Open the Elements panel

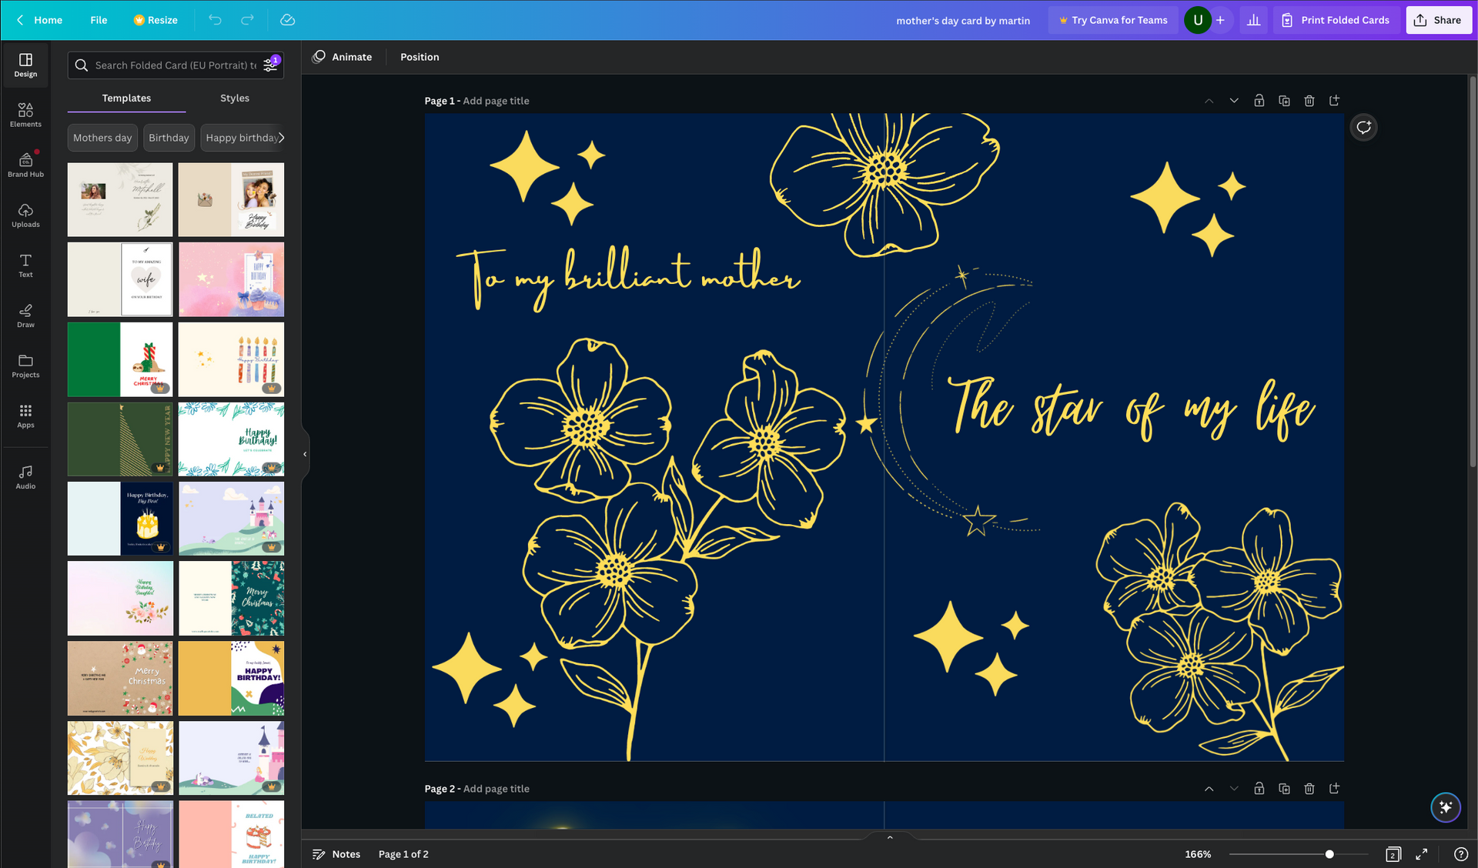[25, 115]
